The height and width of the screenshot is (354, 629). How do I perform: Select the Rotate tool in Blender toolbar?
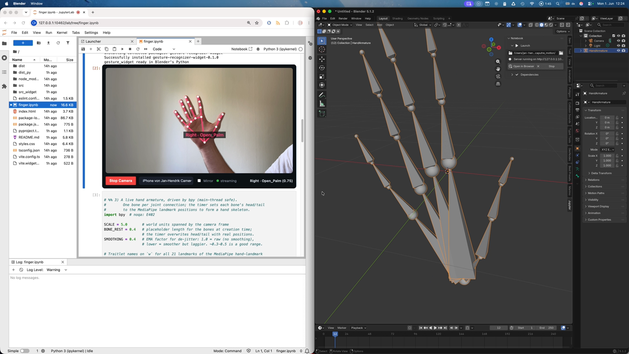pyautogui.click(x=322, y=68)
